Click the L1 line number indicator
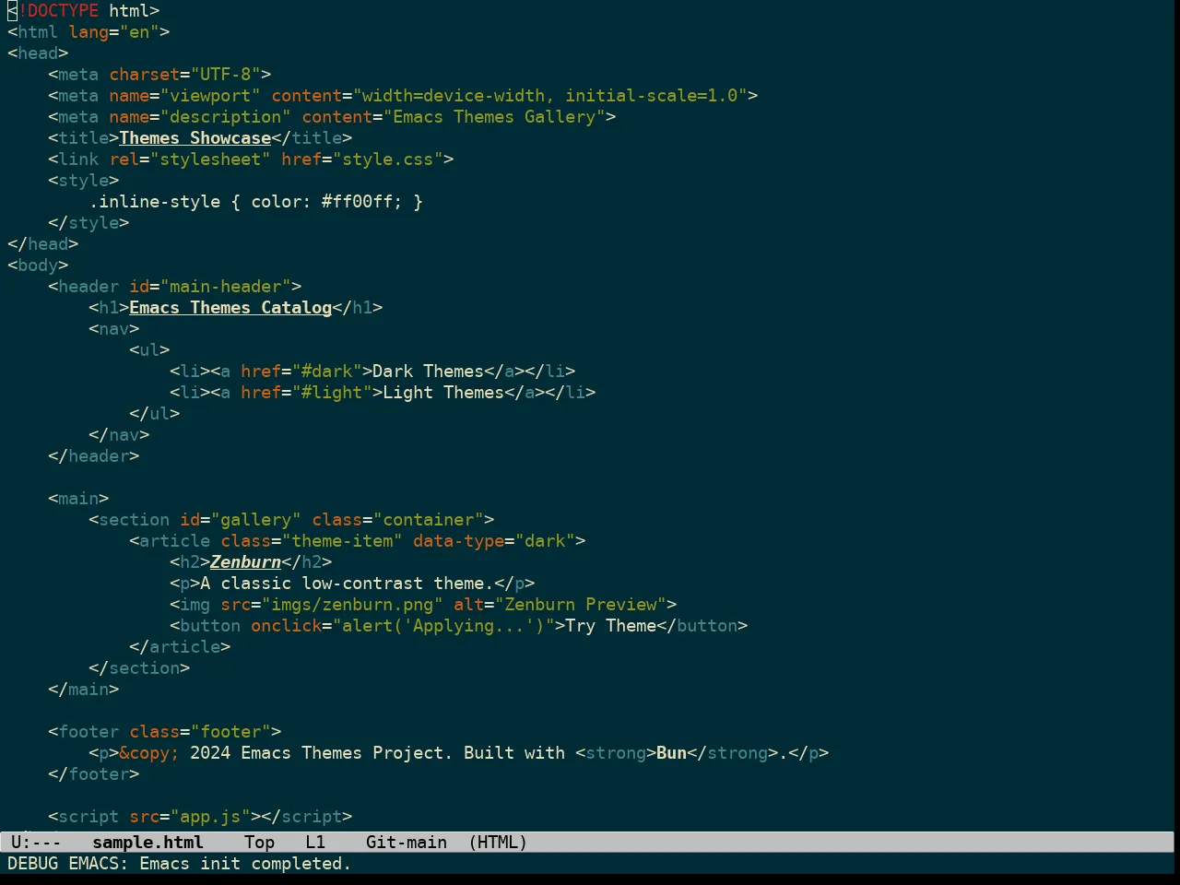 (x=315, y=842)
